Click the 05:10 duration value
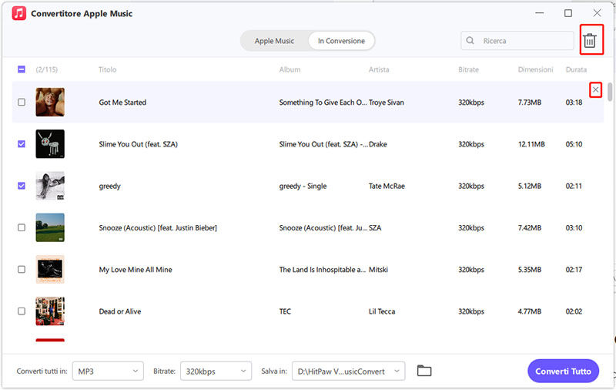 tap(574, 144)
